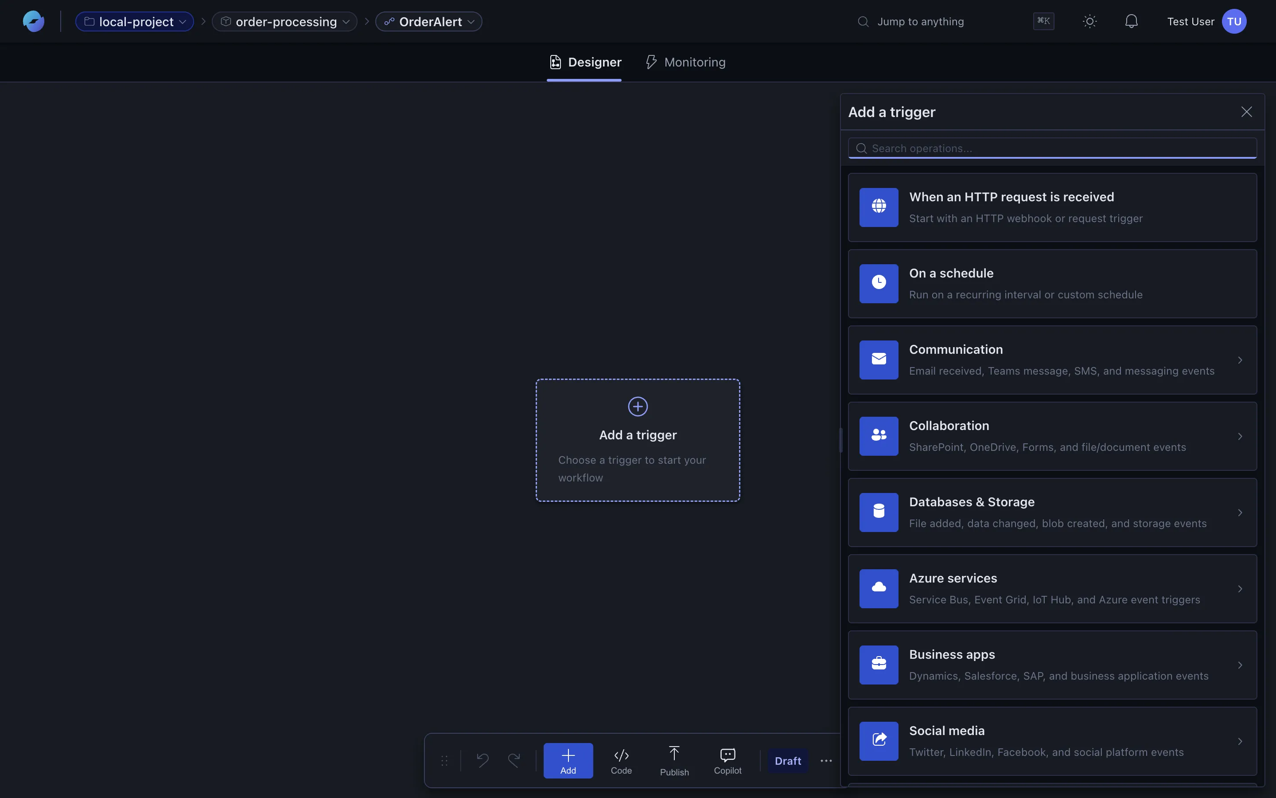Close the Add a trigger panel
The height and width of the screenshot is (798, 1276).
1246,112
